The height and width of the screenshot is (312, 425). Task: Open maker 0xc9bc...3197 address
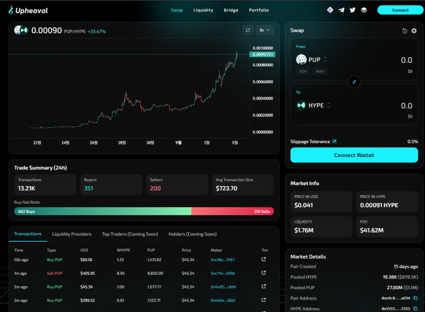(223, 260)
